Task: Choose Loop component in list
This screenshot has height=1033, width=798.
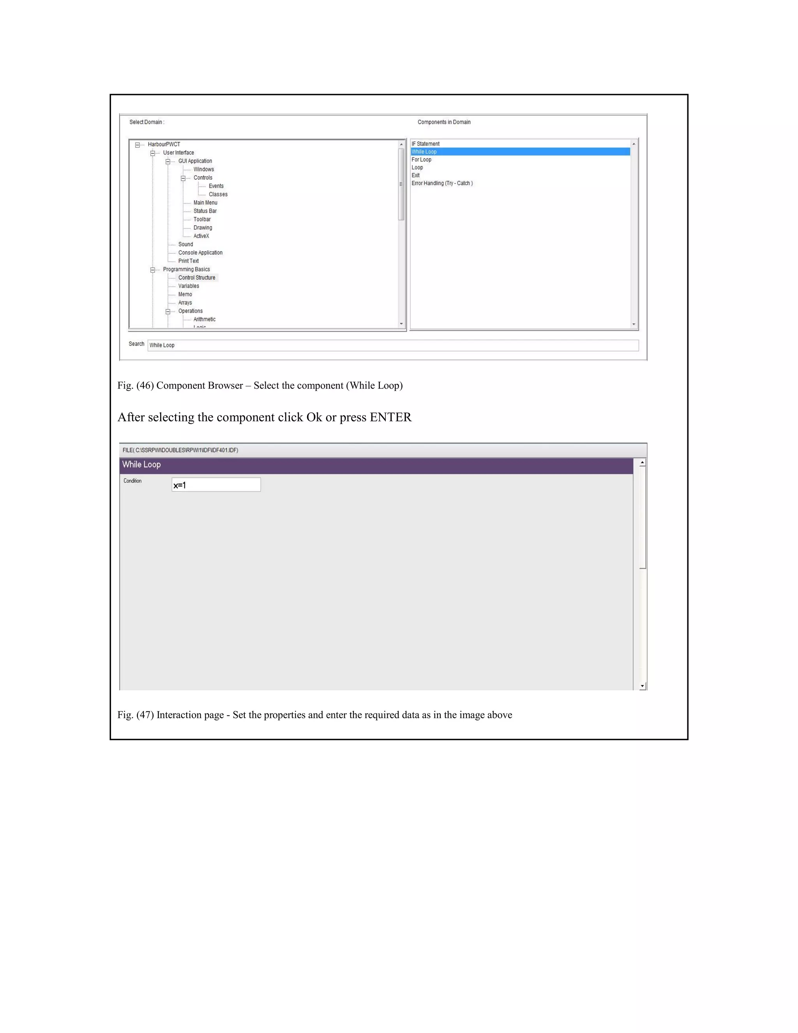Action: [x=520, y=168]
